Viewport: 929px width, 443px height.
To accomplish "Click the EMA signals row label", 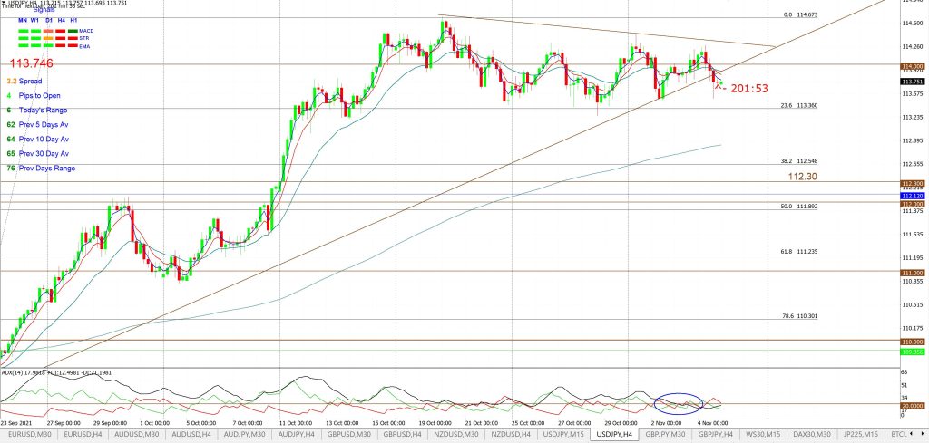I will (84, 46).
